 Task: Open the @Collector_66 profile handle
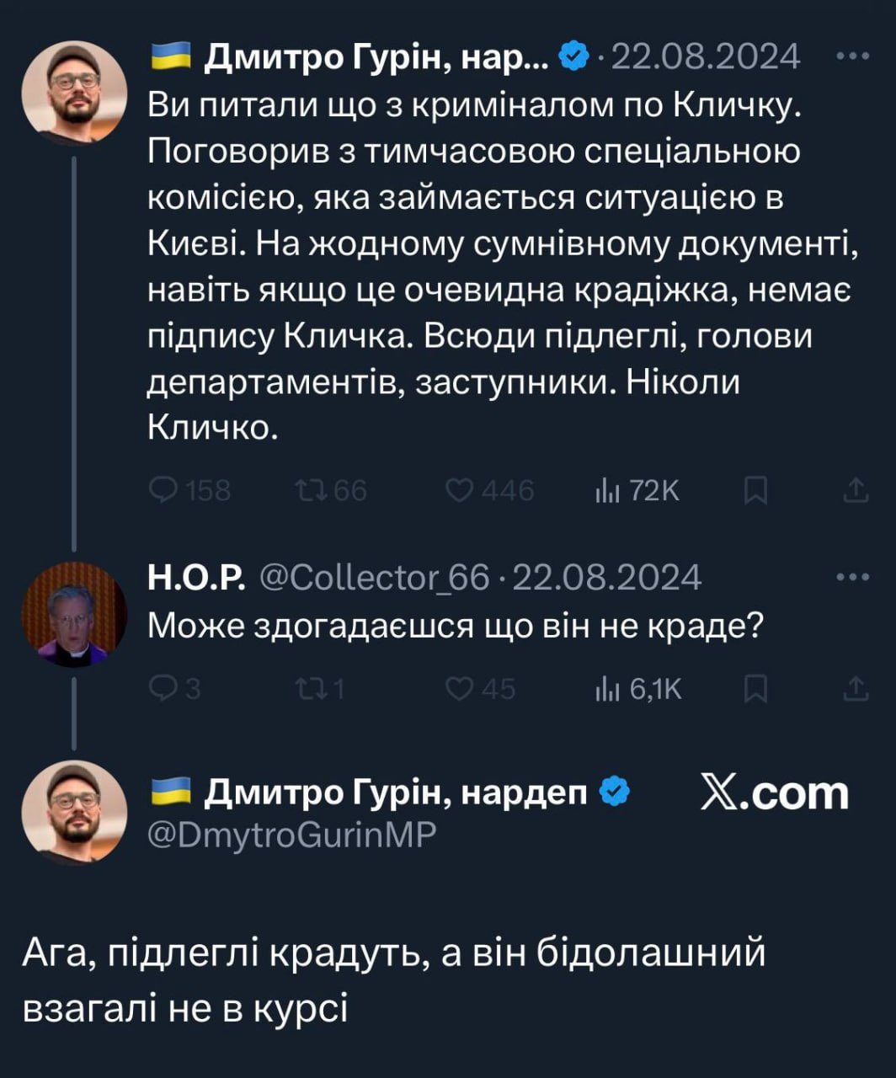tap(374, 577)
